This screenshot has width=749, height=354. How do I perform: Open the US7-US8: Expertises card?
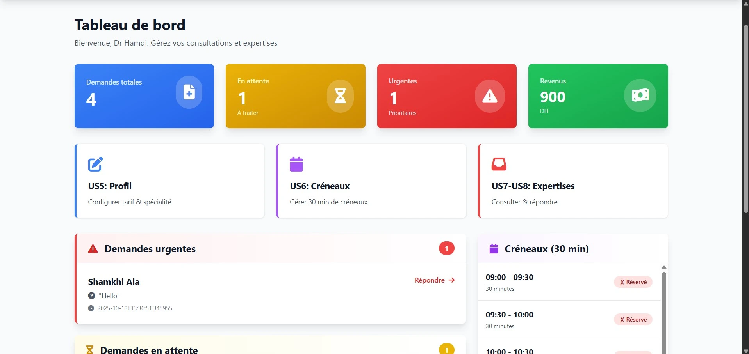573,181
